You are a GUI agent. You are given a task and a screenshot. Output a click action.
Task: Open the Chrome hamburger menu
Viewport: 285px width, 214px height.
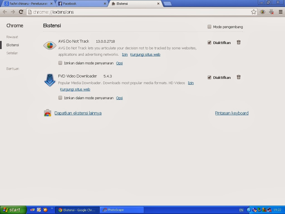(x=281, y=12)
